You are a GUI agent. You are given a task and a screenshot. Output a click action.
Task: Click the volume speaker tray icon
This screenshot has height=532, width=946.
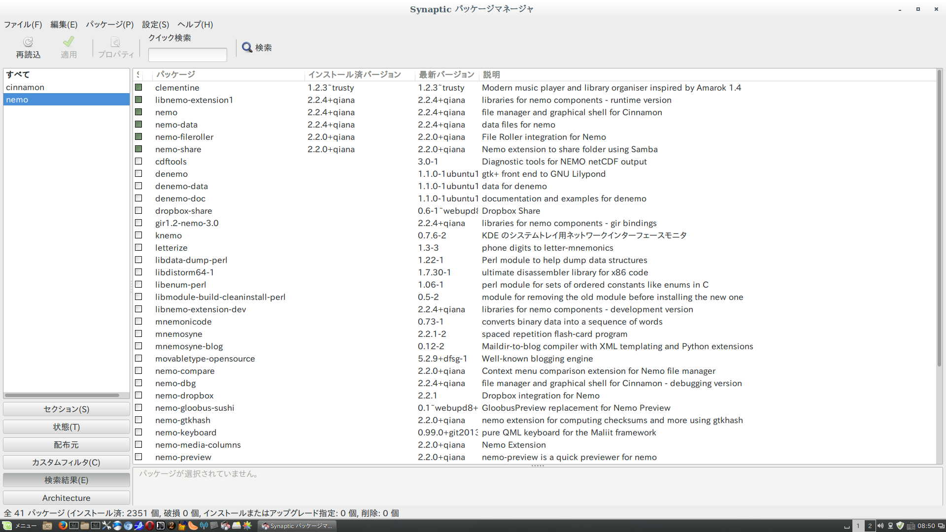(880, 526)
